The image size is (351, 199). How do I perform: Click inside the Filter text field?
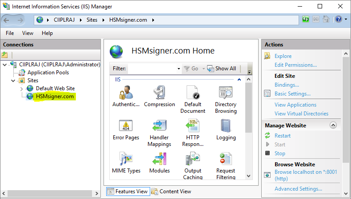152,69
